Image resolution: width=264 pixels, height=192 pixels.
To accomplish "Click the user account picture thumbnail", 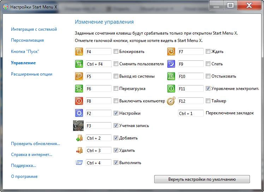I will click(78, 126).
